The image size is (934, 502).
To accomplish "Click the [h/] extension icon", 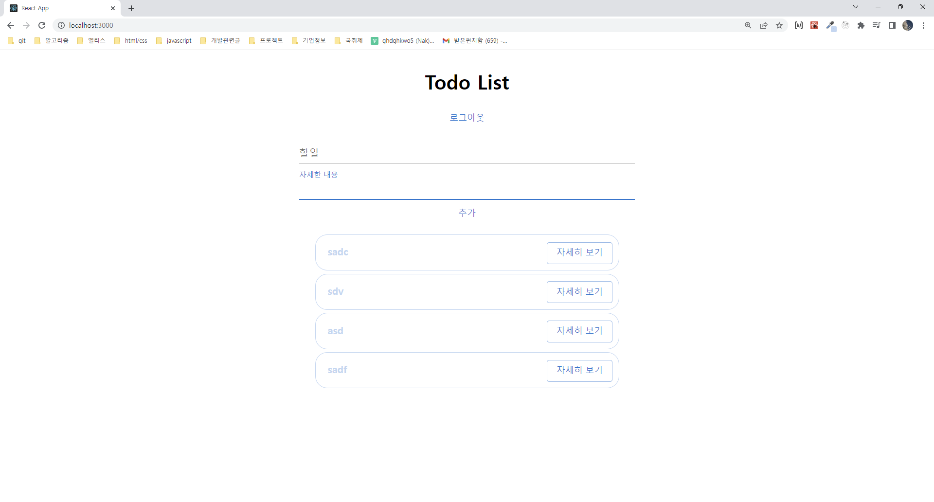I will 799,25.
